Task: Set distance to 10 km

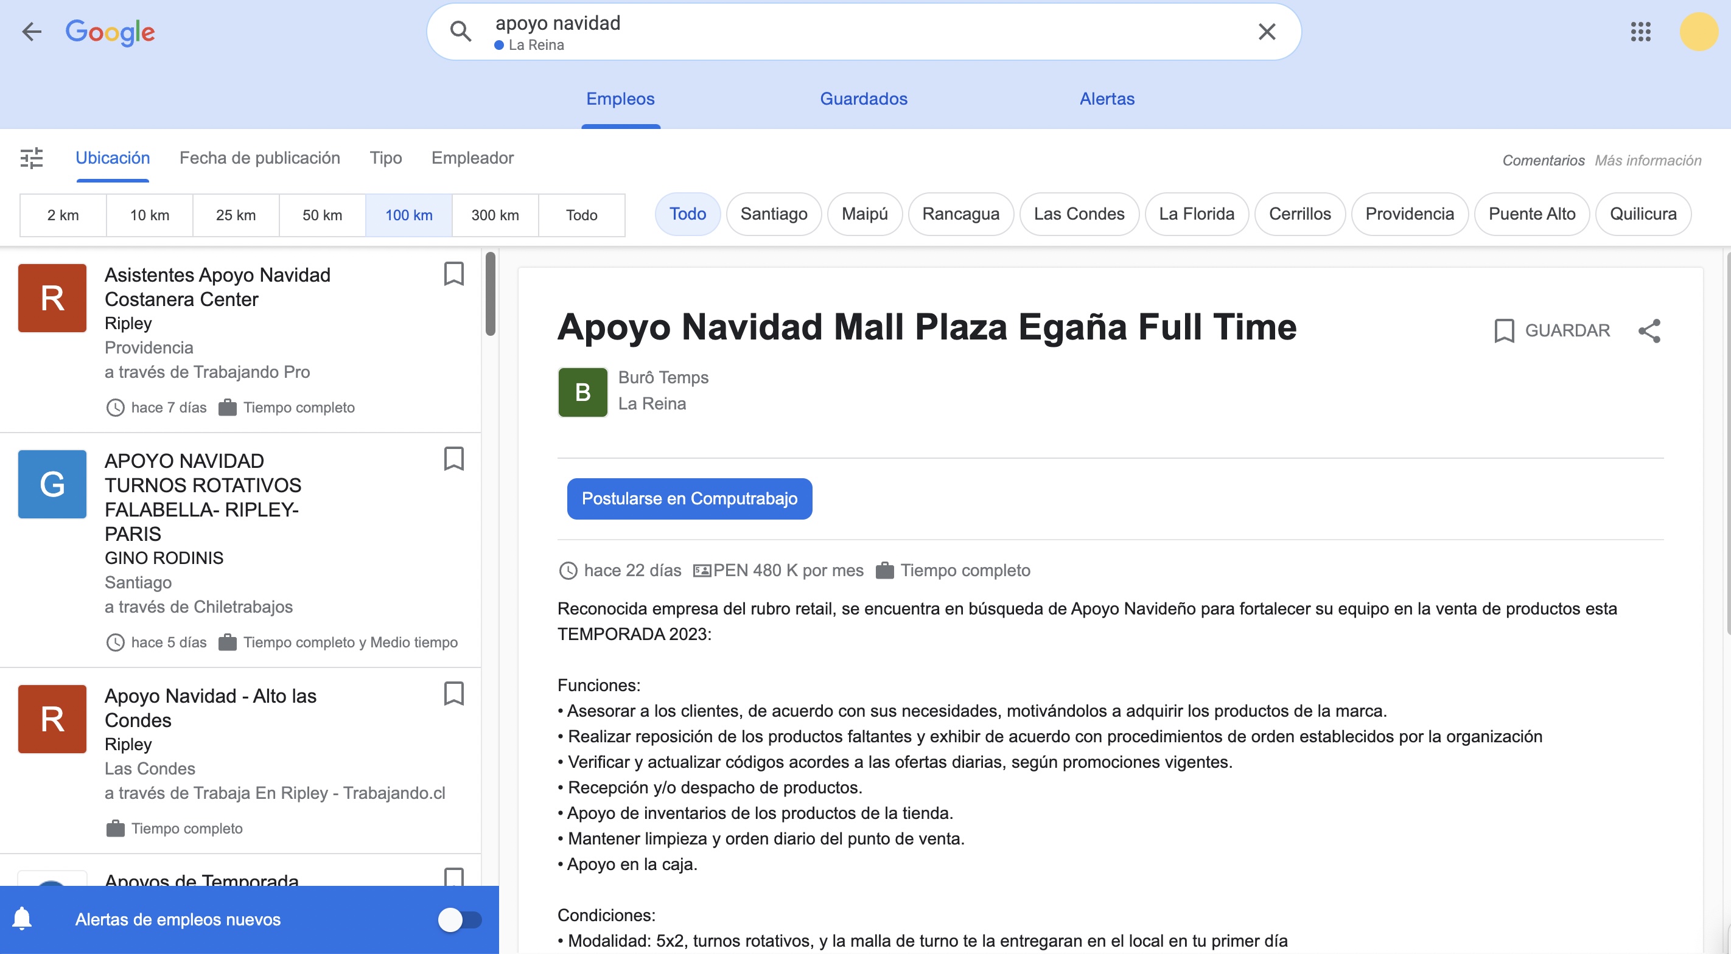Action: tap(150, 215)
